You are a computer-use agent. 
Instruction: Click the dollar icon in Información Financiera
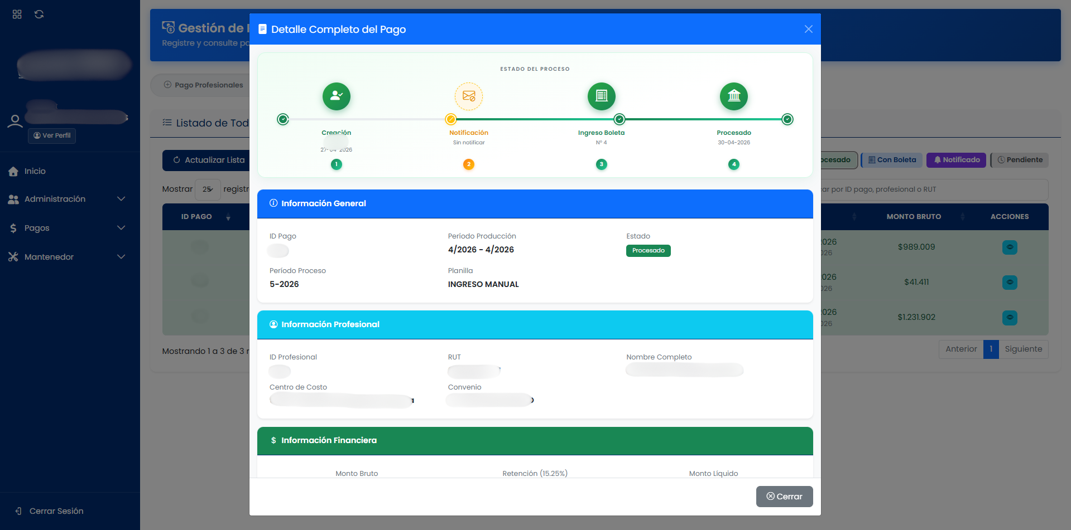point(273,440)
